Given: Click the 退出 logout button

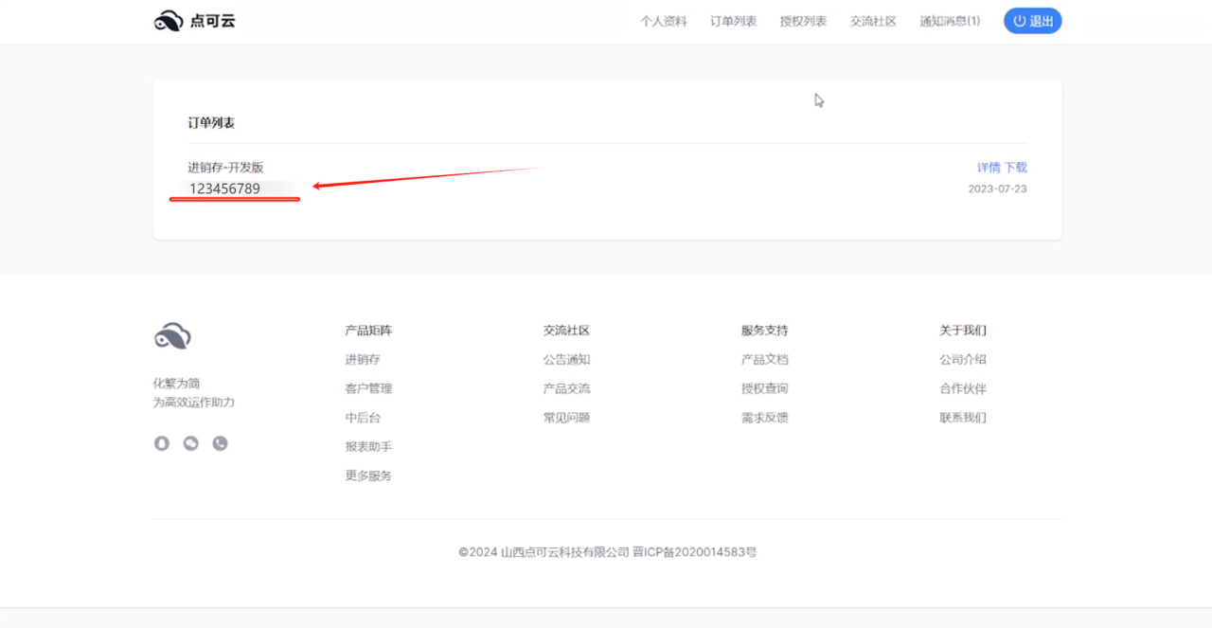Looking at the screenshot, I should point(1033,21).
